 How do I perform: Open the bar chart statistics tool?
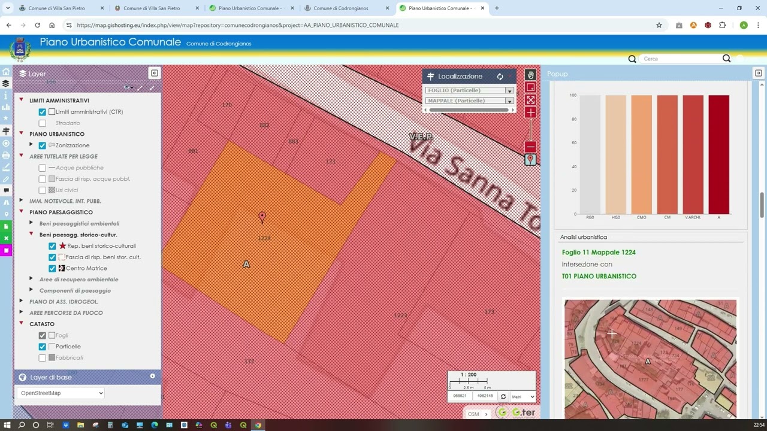pos(6,107)
